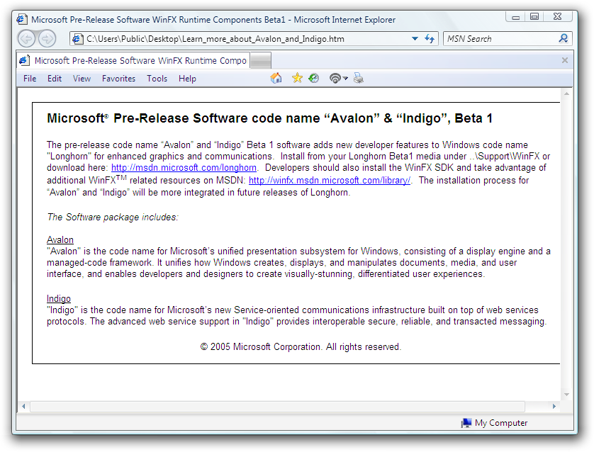The image size is (594, 452).
Task: Click the horizontal scrollbar right arrow
Action: point(554,406)
